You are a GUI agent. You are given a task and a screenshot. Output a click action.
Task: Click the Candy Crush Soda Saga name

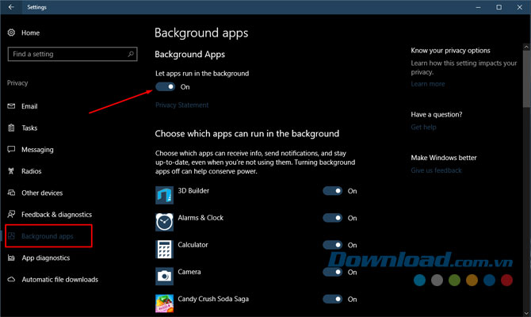click(213, 299)
